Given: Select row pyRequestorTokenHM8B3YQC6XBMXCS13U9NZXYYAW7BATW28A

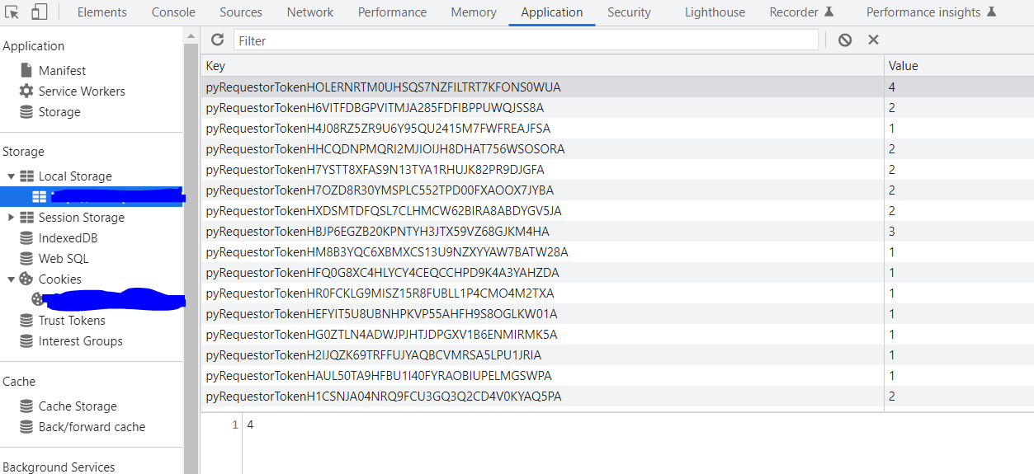Looking at the screenshot, I should coord(617,251).
